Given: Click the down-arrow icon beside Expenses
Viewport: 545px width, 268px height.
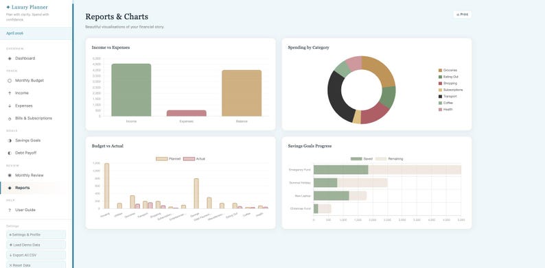Looking at the screenshot, I should 10,106.
